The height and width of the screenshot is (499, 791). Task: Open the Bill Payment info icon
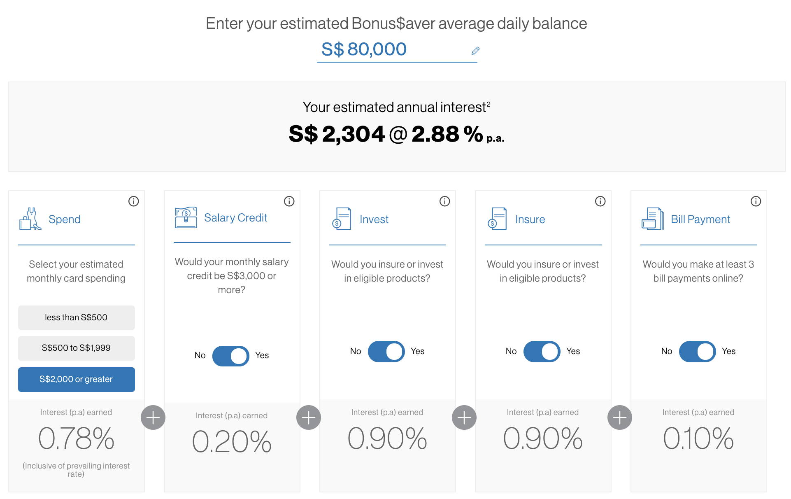pos(756,201)
